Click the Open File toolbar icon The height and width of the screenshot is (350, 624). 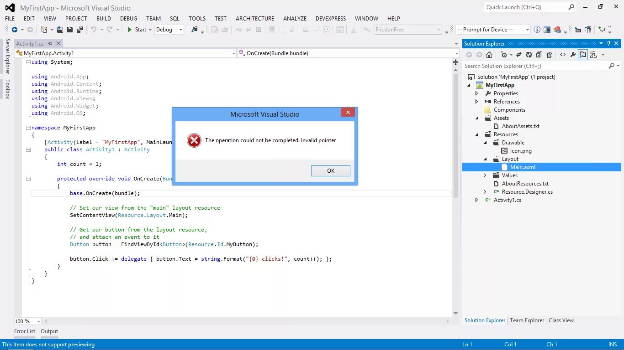(x=60, y=30)
